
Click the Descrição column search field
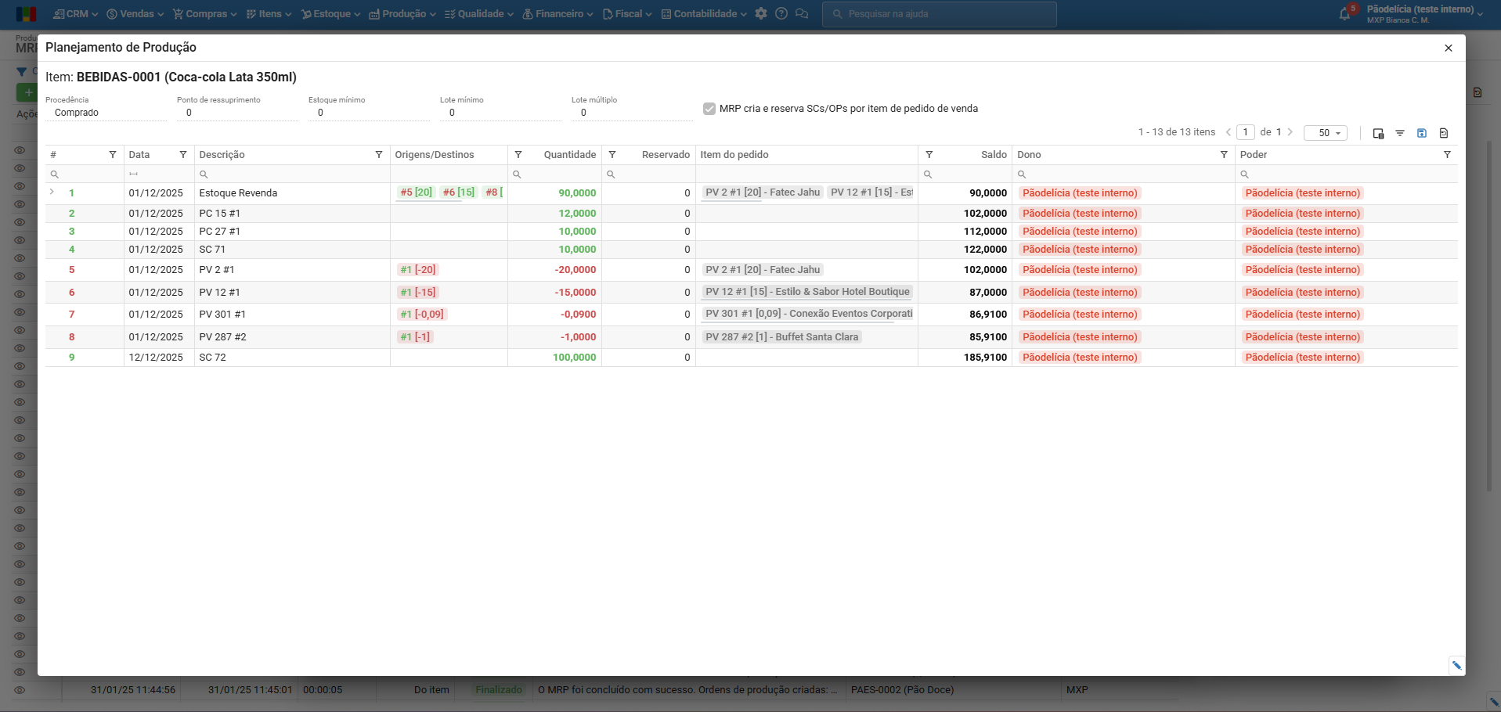tap(291, 174)
